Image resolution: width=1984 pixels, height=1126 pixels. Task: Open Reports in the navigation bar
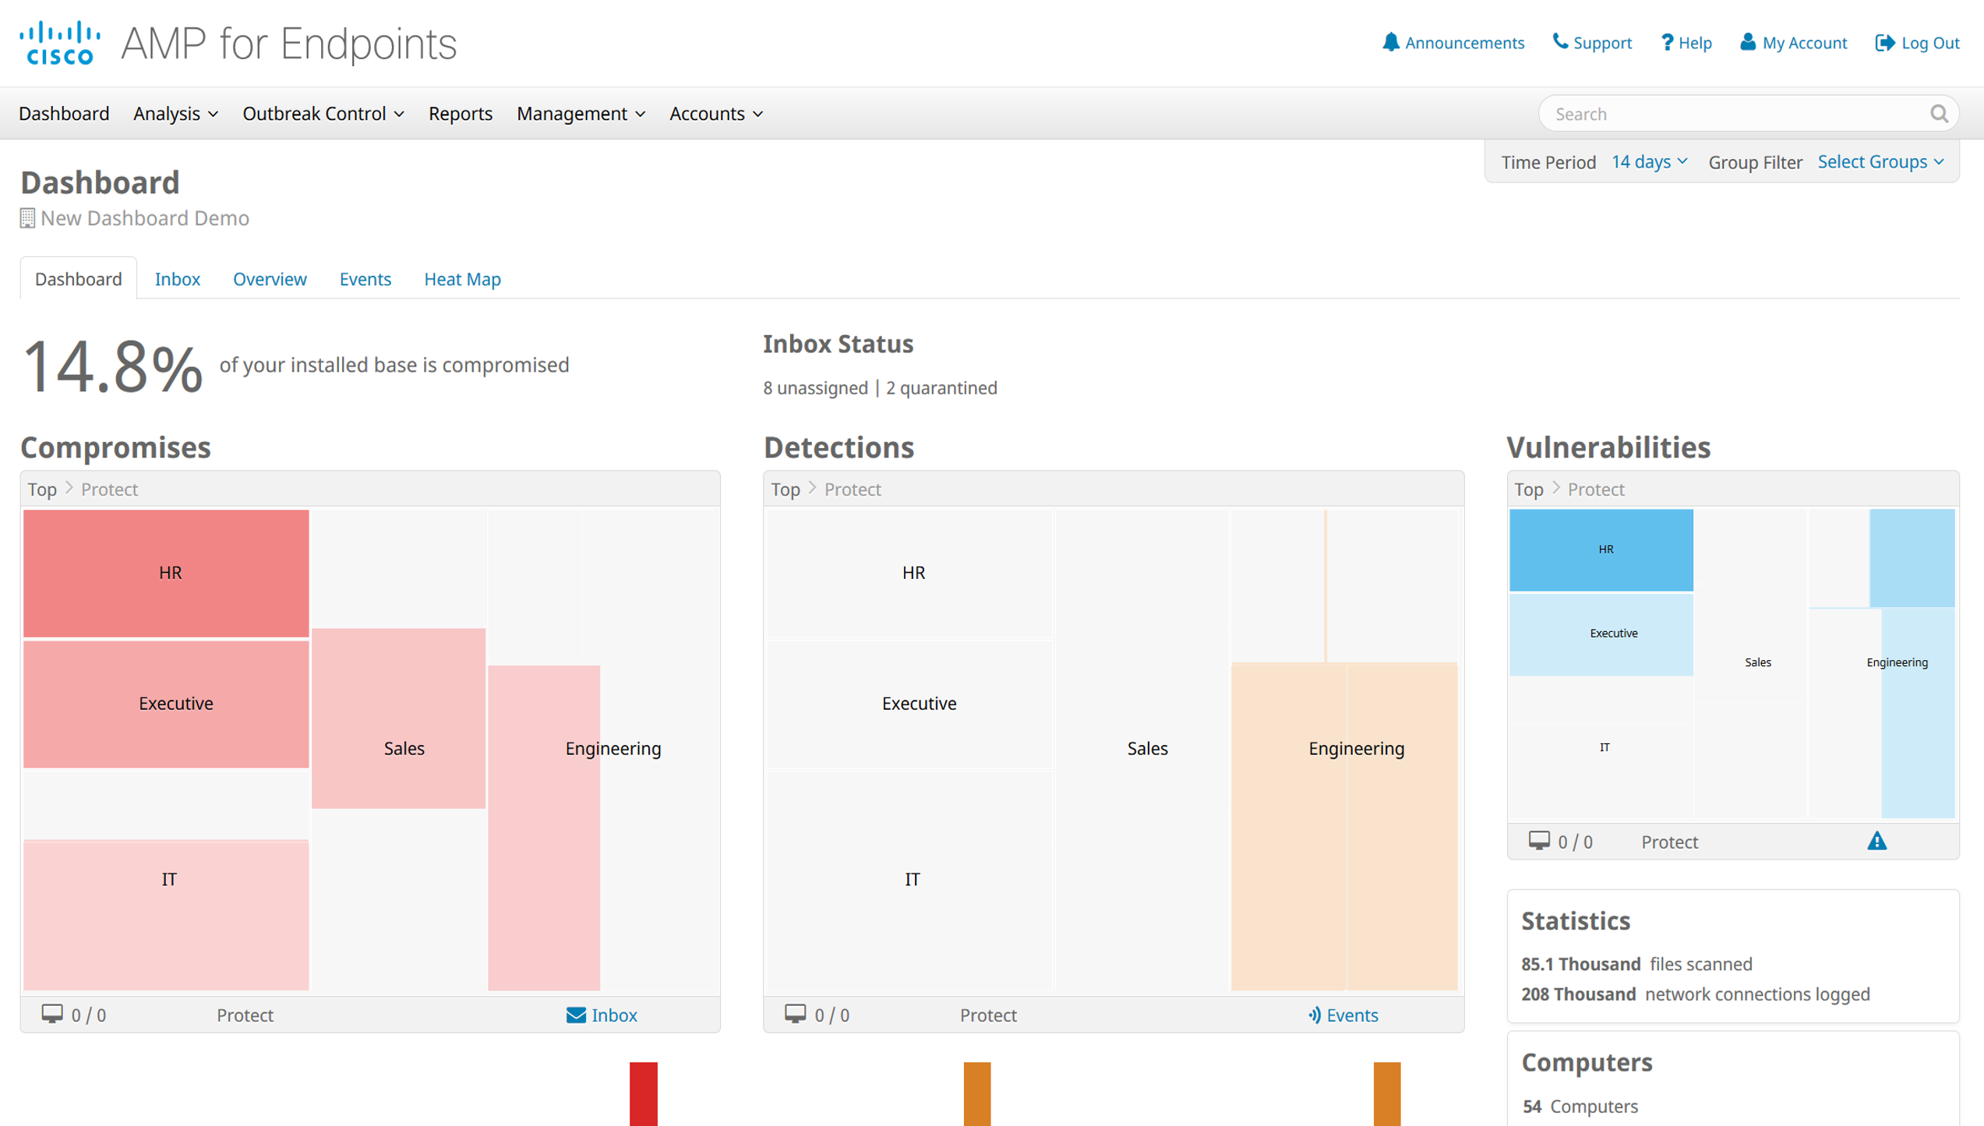pos(461,114)
